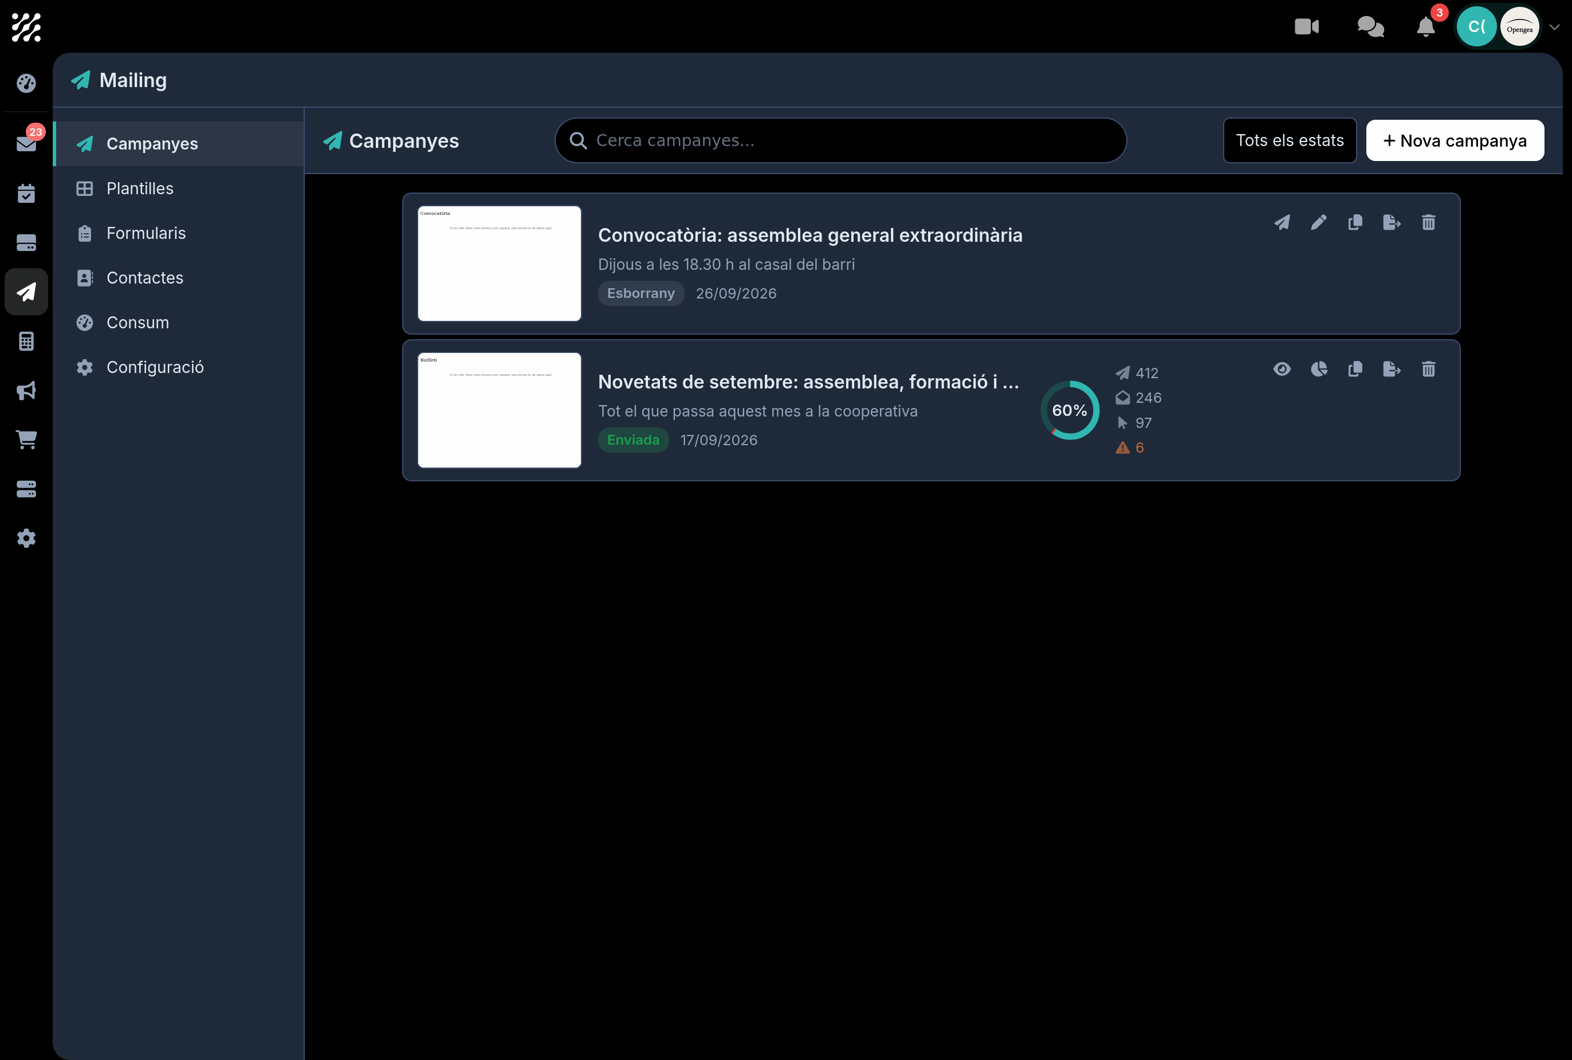Delete the Novetats de setembre campaign

click(1428, 369)
